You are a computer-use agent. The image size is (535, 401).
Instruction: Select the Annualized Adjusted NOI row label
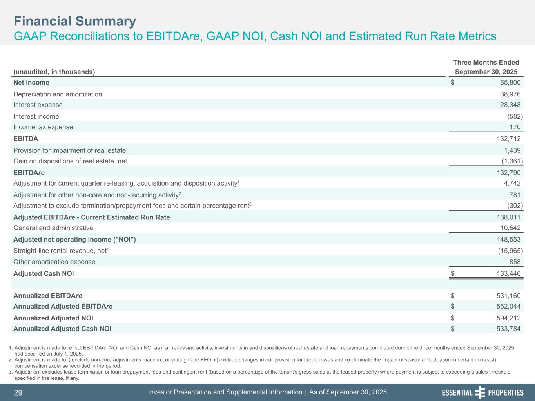click(53, 318)
